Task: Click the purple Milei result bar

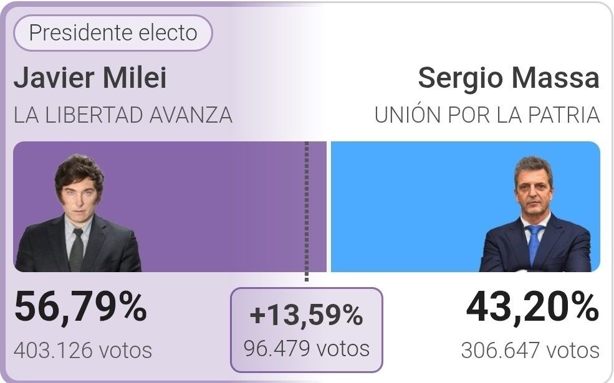Action: pos(170,207)
